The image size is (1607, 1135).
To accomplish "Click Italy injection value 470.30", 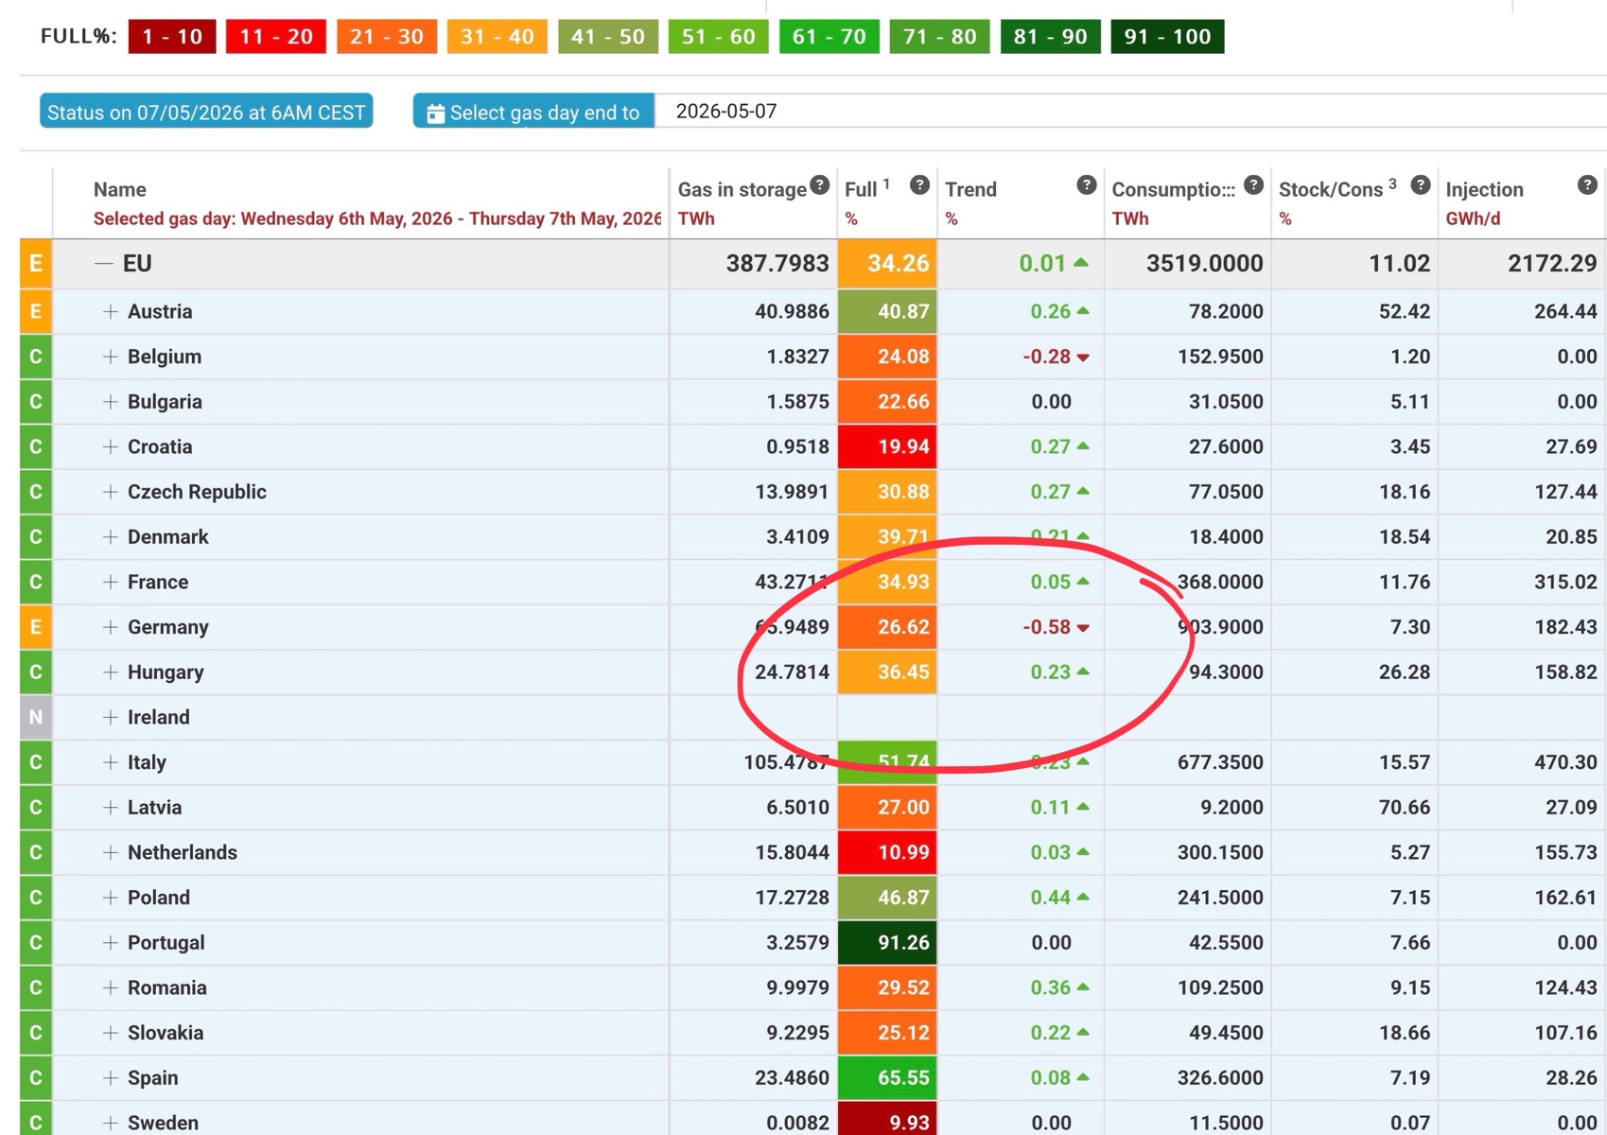I will (x=1565, y=762).
